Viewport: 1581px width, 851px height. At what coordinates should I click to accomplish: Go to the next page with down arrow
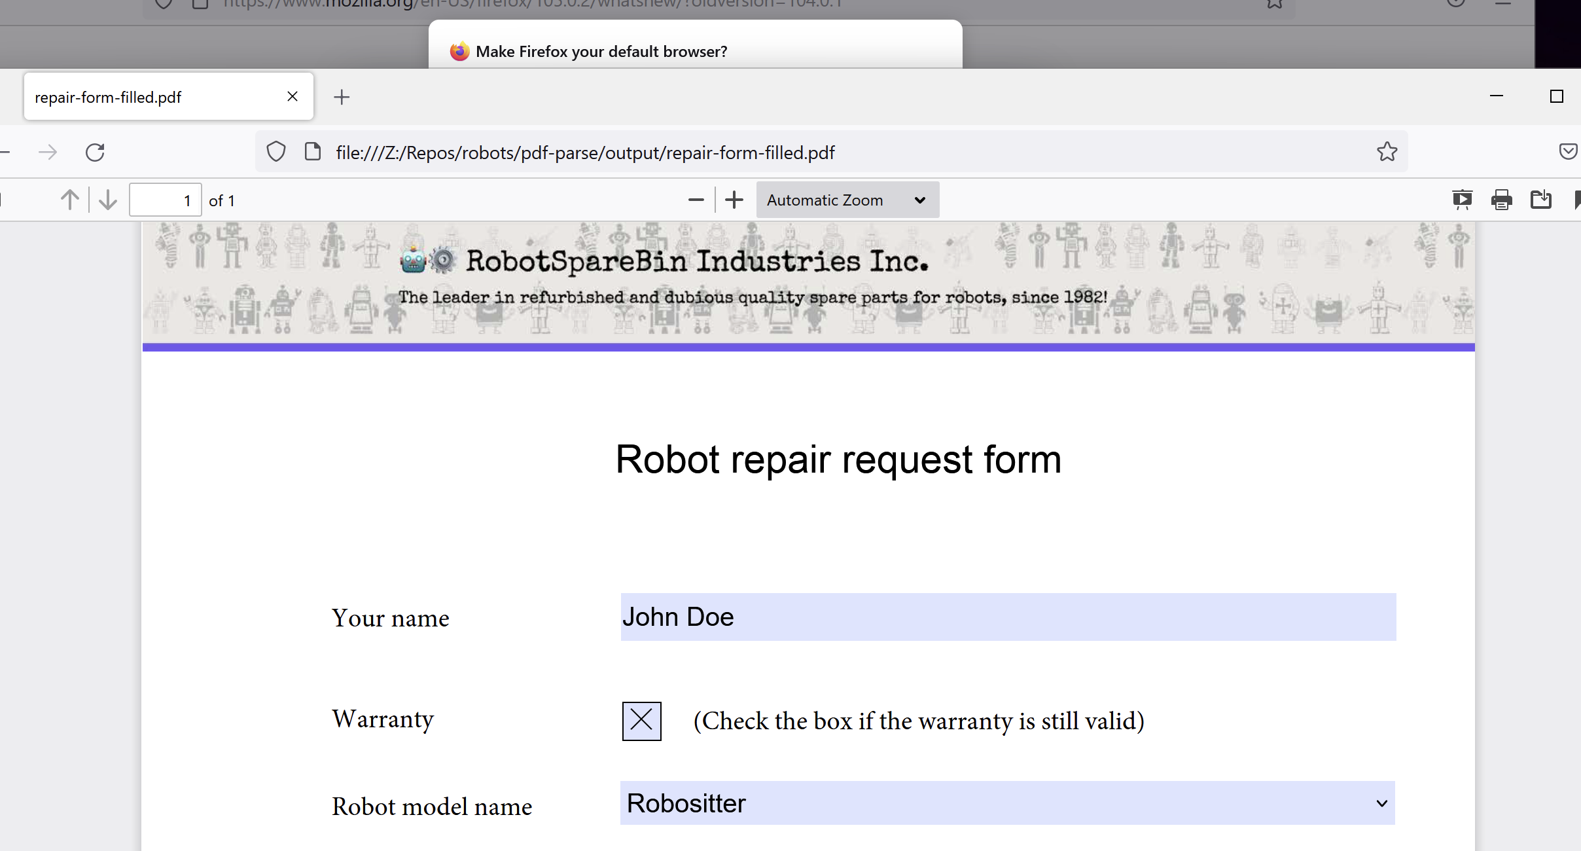pyautogui.click(x=107, y=200)
